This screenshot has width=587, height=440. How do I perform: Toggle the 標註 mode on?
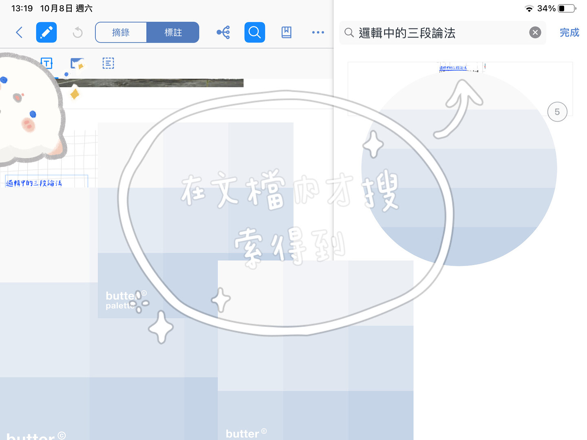point(173,32)
